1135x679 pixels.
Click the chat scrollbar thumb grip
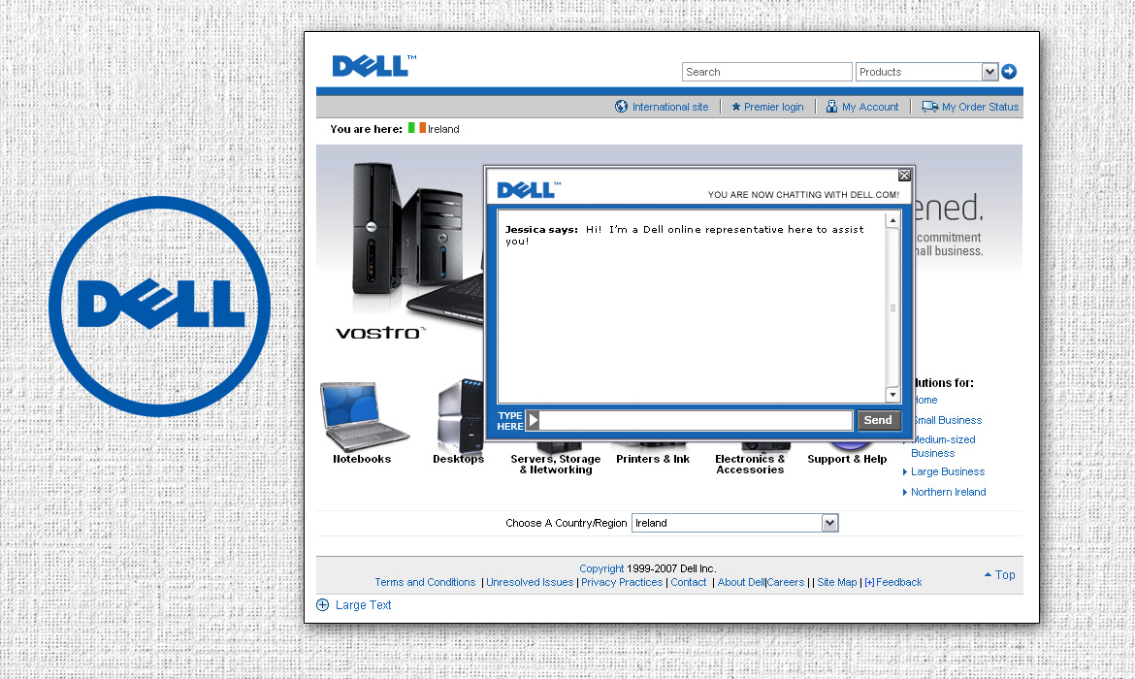pos(892,307)
